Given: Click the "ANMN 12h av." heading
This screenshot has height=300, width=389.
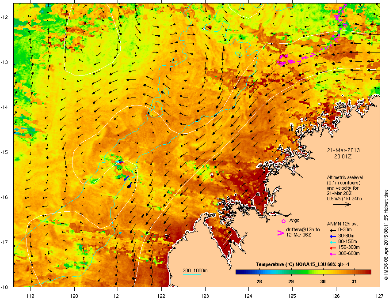Looking at the screenshot, I should point(342,224).
